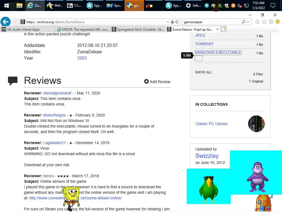The height and width of the screenshot is (212, 282).
Task: Open reviewer eternalgreenleaf profile
Action: [57, 93]
